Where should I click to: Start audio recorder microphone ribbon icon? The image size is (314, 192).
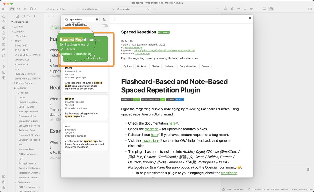(4, 66)
